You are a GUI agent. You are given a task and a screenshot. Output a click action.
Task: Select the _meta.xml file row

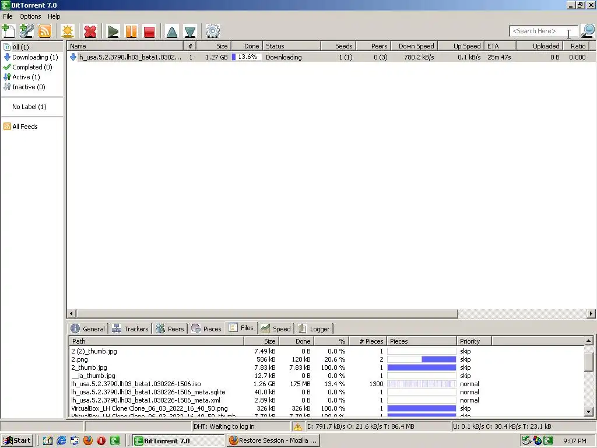pos(326,400)
